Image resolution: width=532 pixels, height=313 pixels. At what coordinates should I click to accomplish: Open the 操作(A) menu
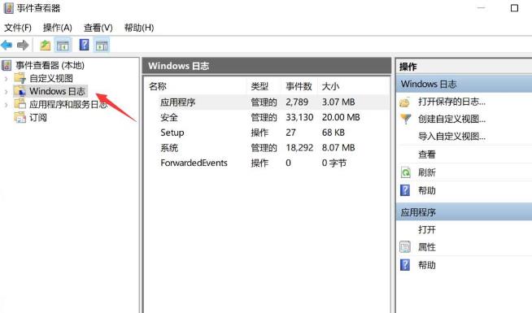(57, 28)
